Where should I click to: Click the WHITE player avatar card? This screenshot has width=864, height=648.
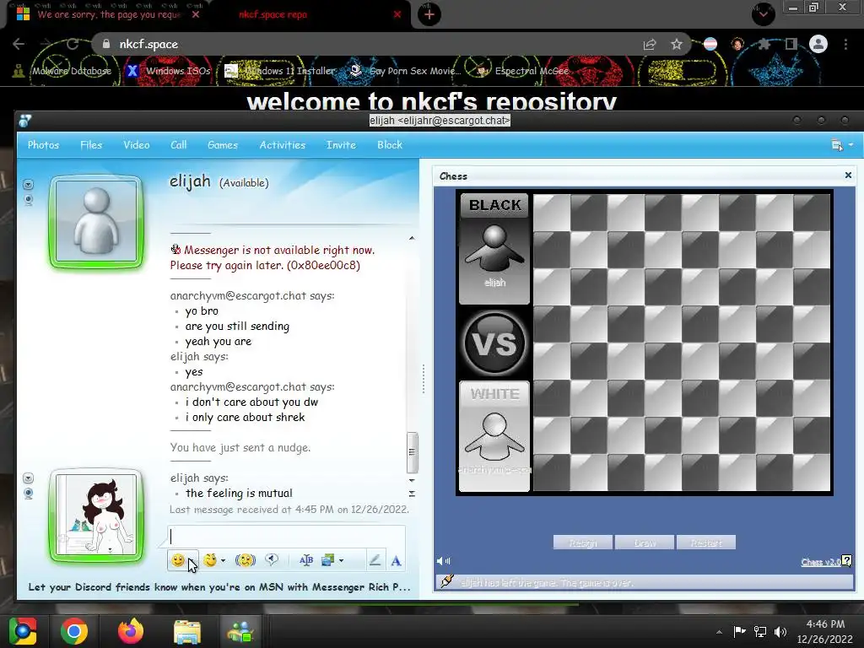pyautogui.click(x=494, y=436)
